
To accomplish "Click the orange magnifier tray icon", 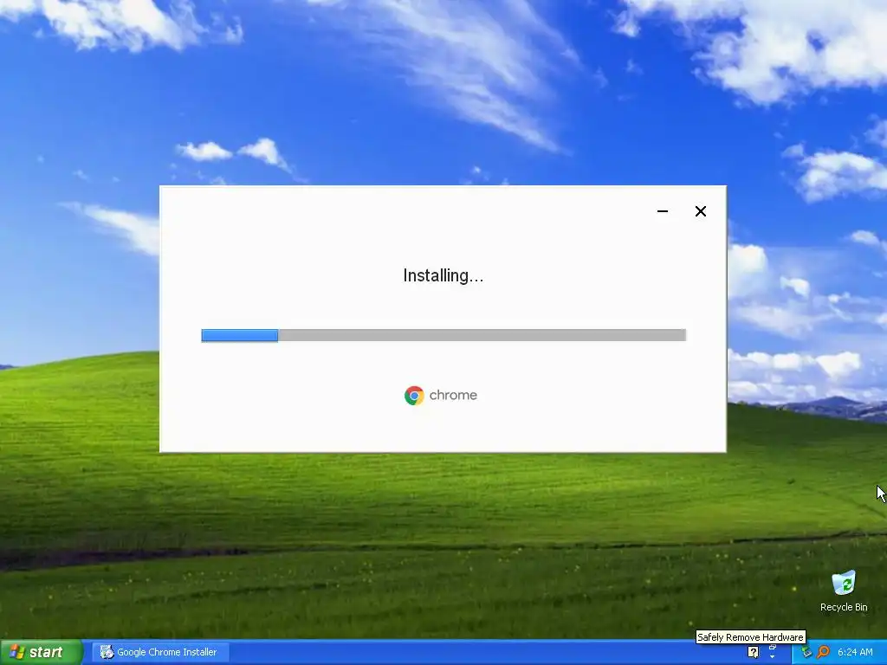I will [823, 652].
